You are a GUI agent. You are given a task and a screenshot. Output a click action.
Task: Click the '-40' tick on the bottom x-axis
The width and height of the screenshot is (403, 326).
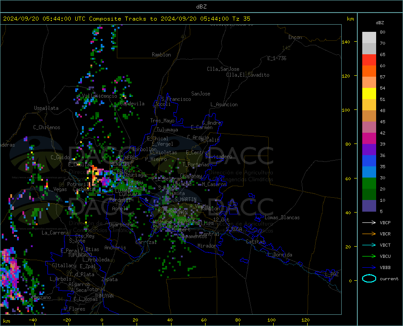33,320
